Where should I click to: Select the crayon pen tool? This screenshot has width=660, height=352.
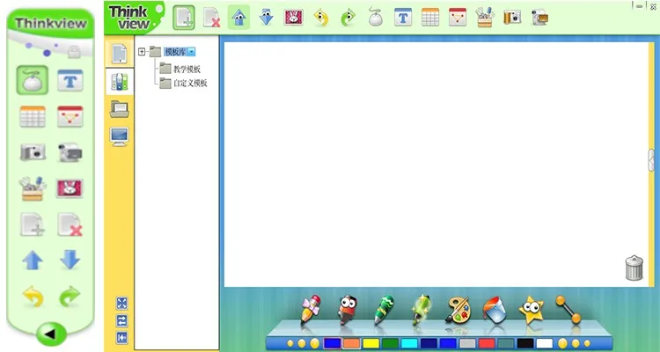click(385, 311)
